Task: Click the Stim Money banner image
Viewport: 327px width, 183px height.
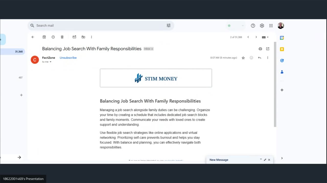Action: click(x=156, y=78)
